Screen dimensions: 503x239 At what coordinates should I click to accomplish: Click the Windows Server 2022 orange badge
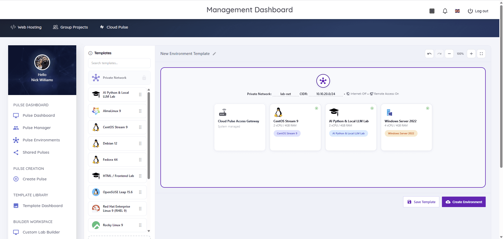pyautogui.click(x=401, y=134)
